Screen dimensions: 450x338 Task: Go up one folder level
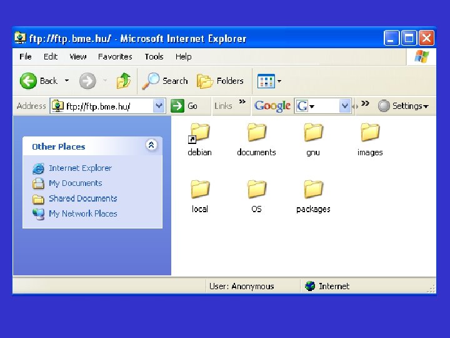[123, 81]
